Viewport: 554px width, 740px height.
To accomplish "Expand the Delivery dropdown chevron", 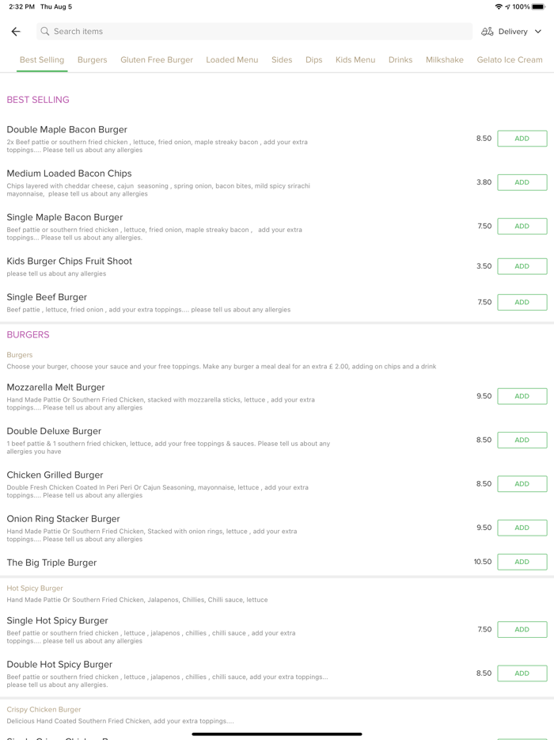I will (x=538, y=32).
